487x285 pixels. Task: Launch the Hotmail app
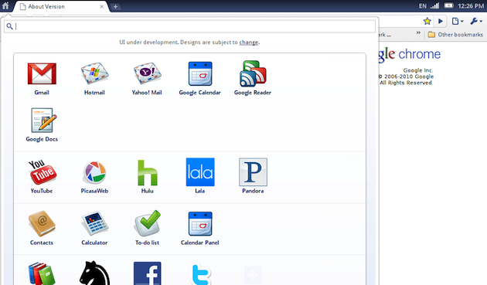pos(94,73)
